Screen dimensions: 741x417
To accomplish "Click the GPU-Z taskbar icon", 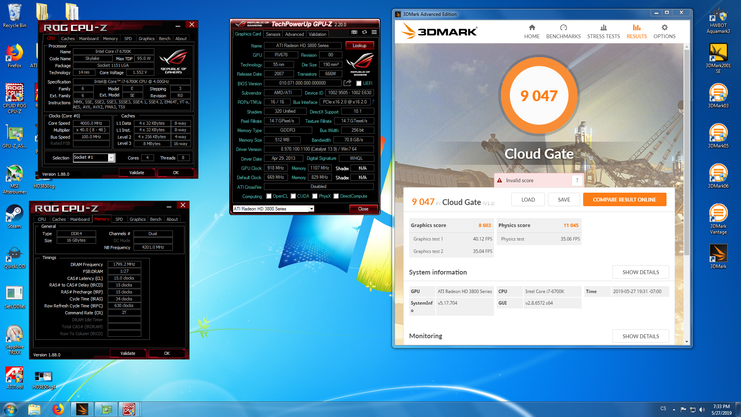I will (x=106, y=409).
